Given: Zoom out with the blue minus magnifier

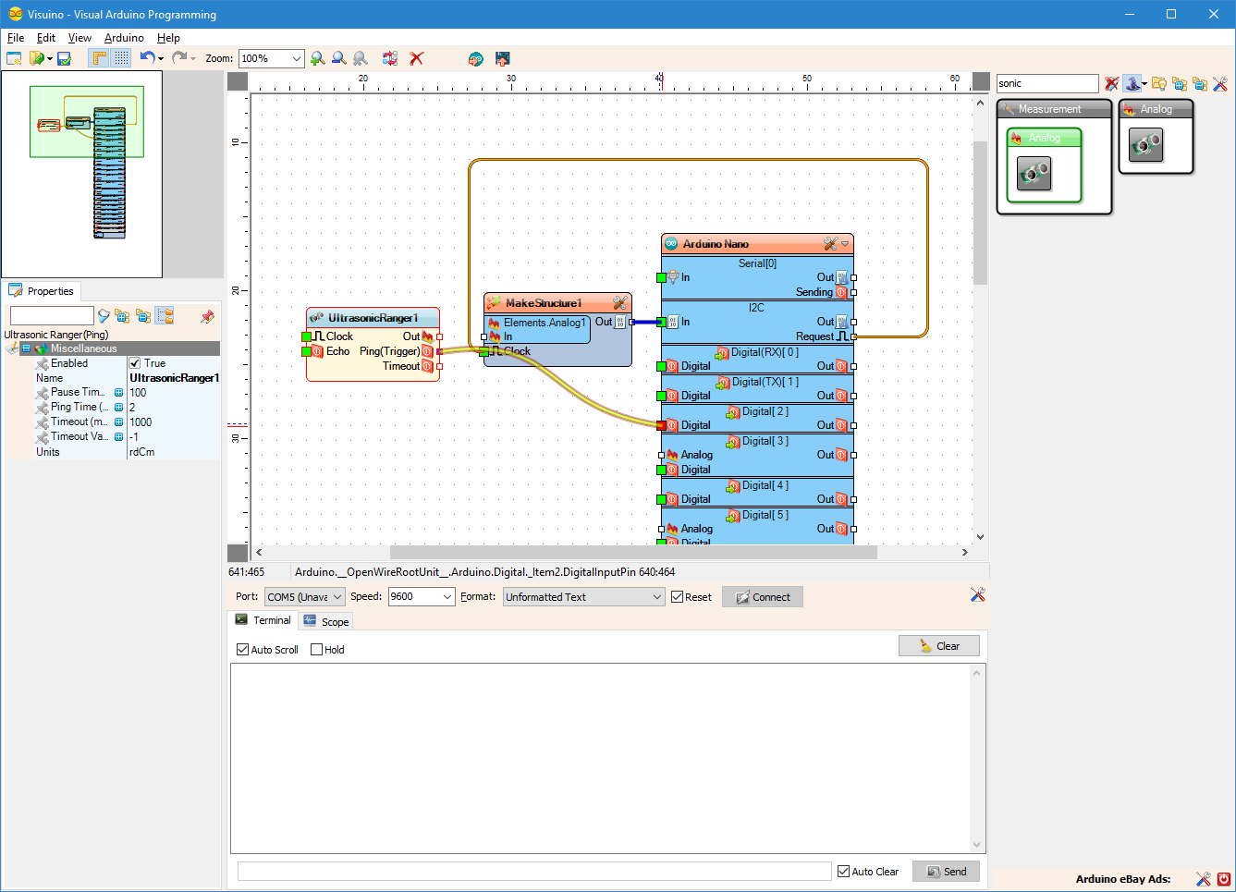Looking at the screenshot, I should point(339,58).
